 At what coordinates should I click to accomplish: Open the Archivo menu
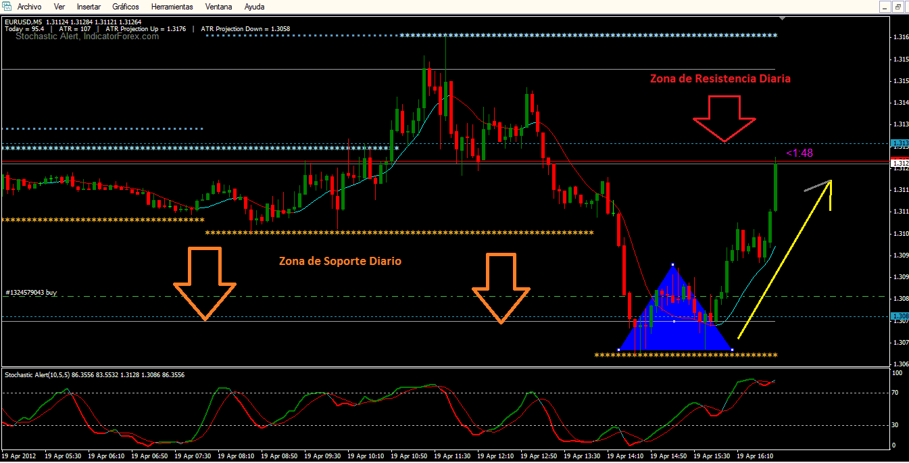tap(29, 6)
